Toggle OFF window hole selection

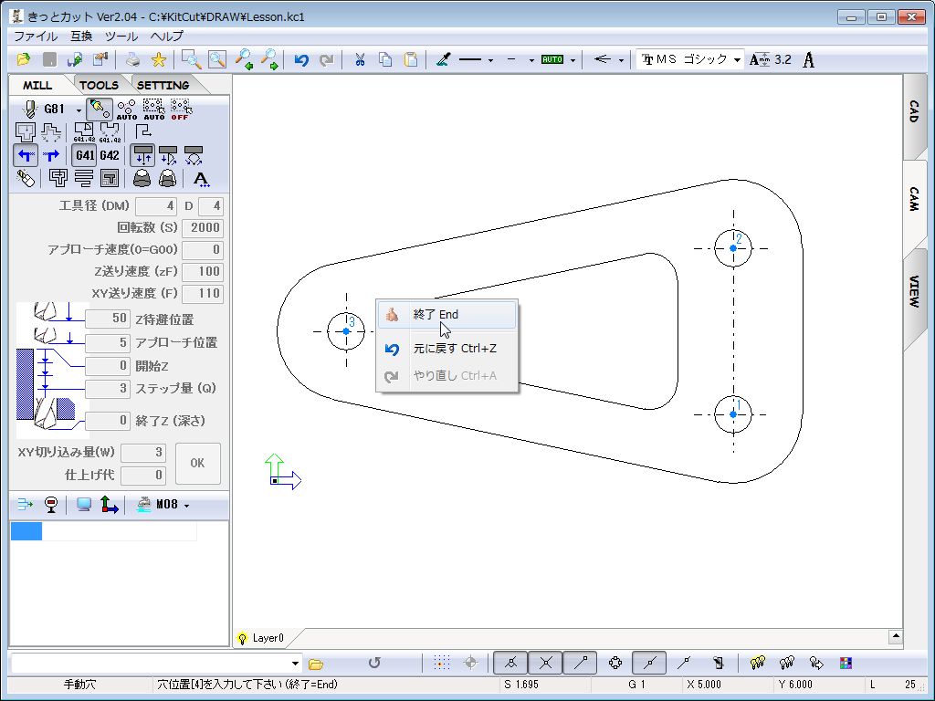(182, 110)
